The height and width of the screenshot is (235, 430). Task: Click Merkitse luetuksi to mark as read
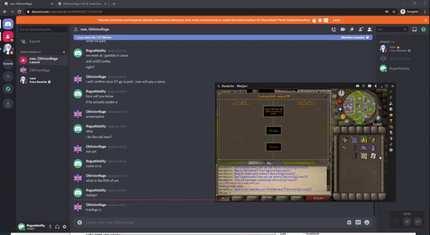click(x=355, y=37)
